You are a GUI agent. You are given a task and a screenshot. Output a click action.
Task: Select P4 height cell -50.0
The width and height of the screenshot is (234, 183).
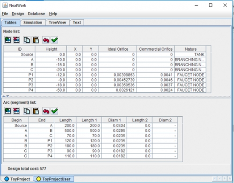[x=51, y=90]
